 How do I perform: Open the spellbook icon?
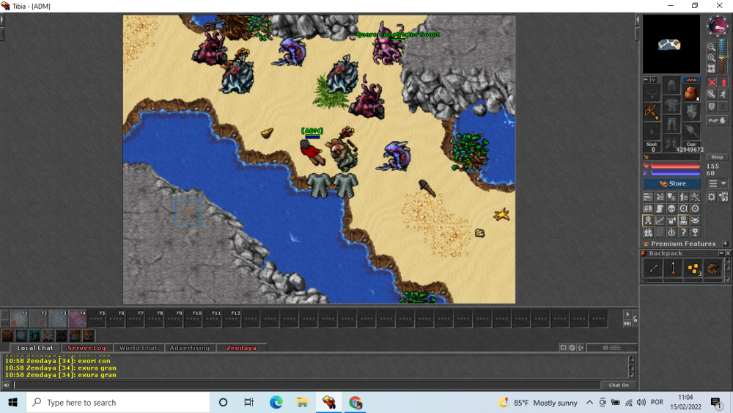pos(648,208)
